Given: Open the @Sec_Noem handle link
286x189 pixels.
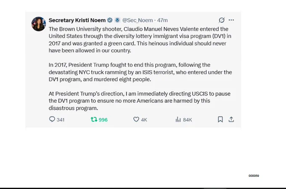Looking at the screenshot, I should 138,20.
